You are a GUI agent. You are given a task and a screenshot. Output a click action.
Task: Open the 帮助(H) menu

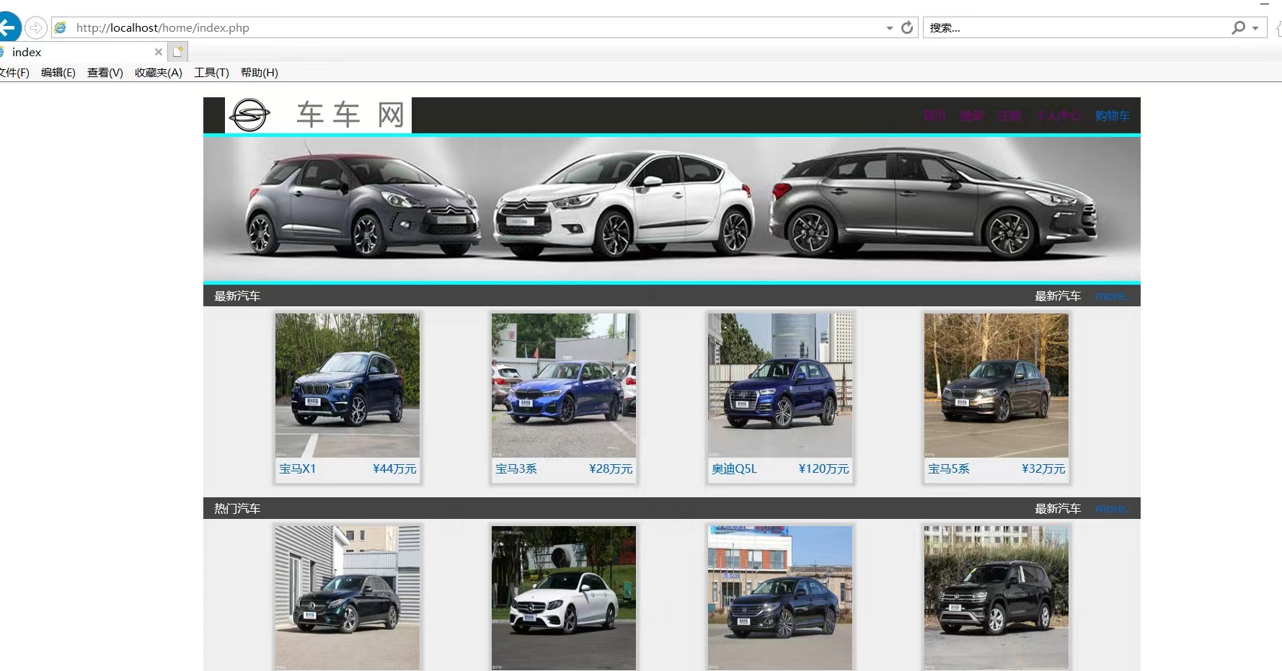260,72
